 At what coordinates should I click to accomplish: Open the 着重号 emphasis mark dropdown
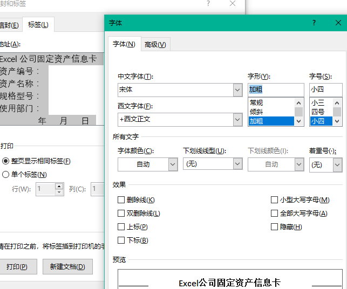pos(337,165)
